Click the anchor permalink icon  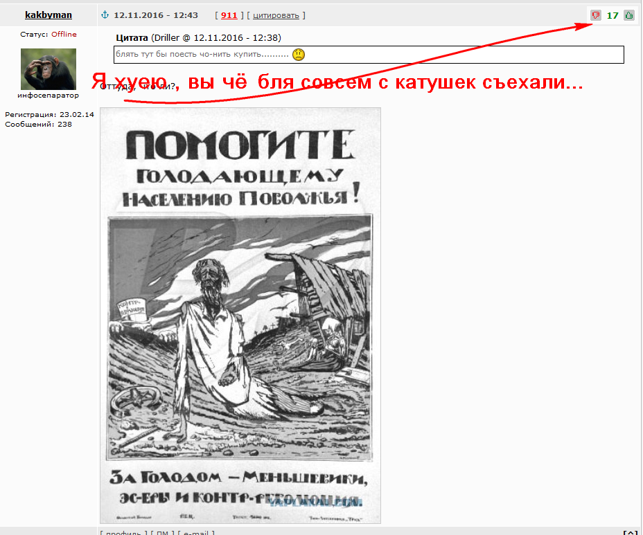point(105,15)
